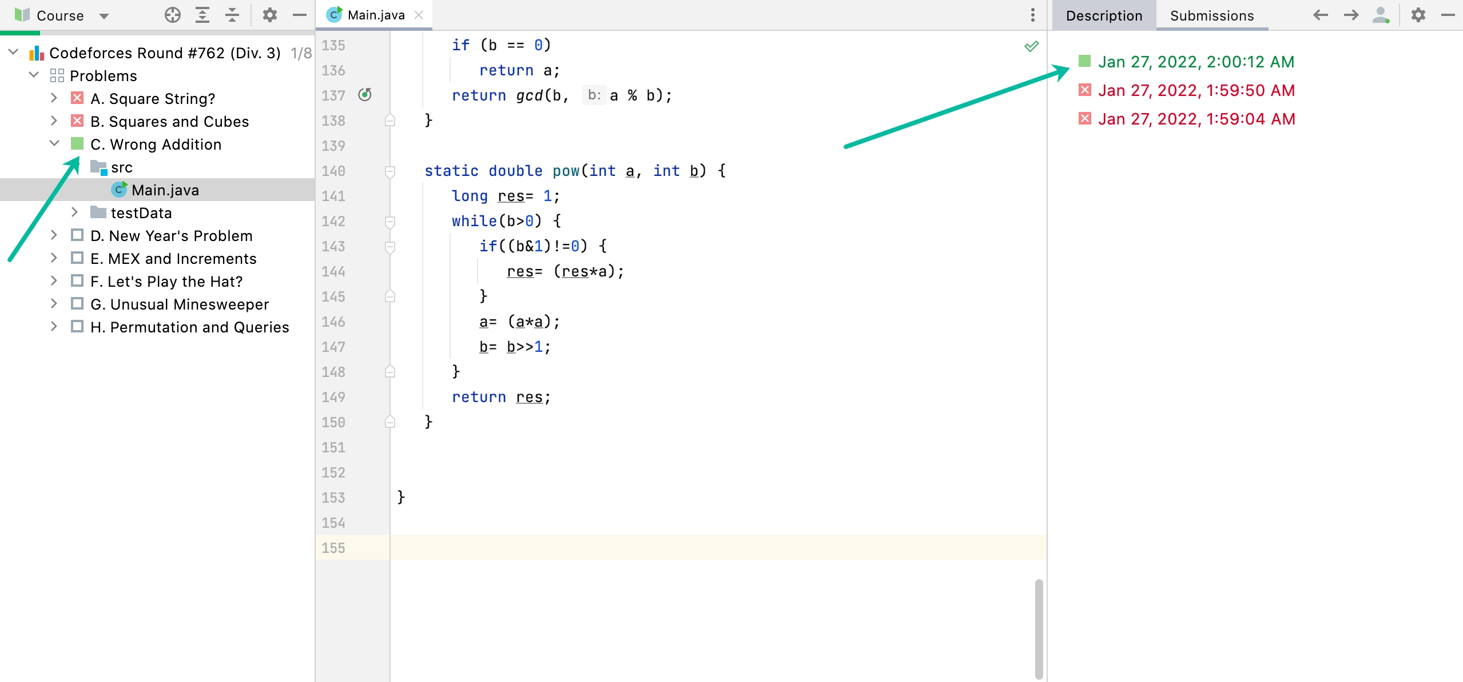Open failed submission Jan 27, 2022, 1:59:04 AM

(x=1196, y=119)
